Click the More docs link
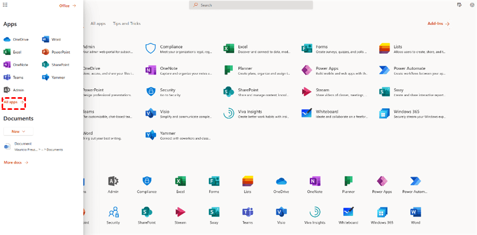The height and width of the screenshot is (235, 477). [x=16, y=163]
